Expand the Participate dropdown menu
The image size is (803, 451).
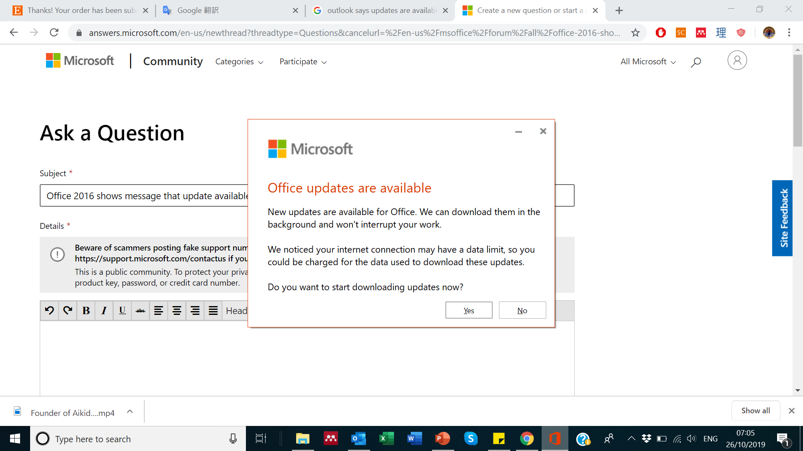point(303,62)
